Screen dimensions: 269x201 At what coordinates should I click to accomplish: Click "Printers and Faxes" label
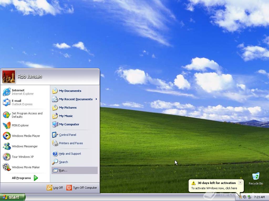(x=71, y=143)
